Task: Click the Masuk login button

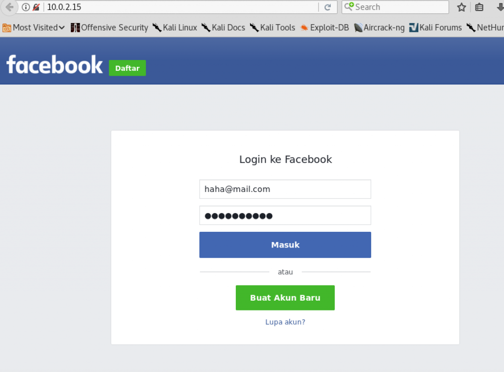Action: coord(285,245)
